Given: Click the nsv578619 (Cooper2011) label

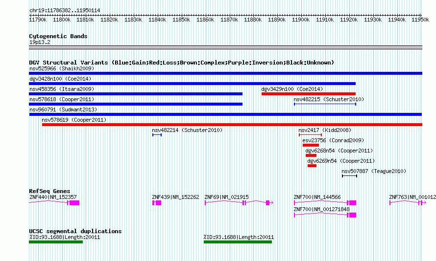Looking at the screenshot, I should [x=74, y=120].
